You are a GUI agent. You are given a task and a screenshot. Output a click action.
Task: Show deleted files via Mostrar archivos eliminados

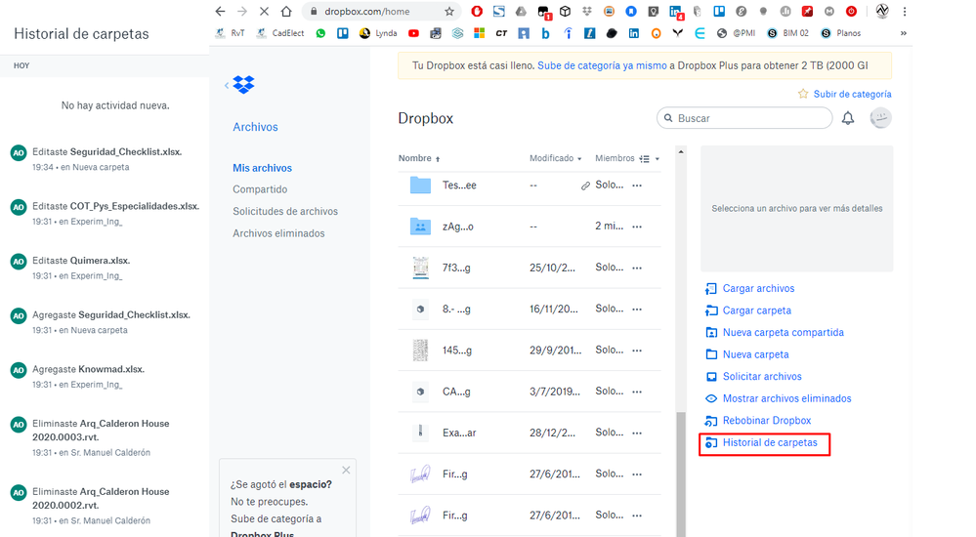(786, 398)
